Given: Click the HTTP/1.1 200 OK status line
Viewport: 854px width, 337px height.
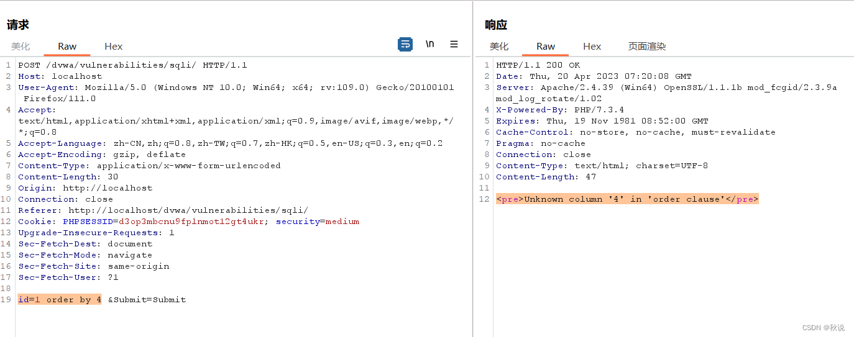Looking at the screenshot, I should point(538,65).
